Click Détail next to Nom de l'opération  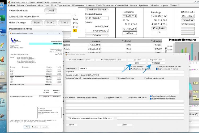click(x=51, y=11)
